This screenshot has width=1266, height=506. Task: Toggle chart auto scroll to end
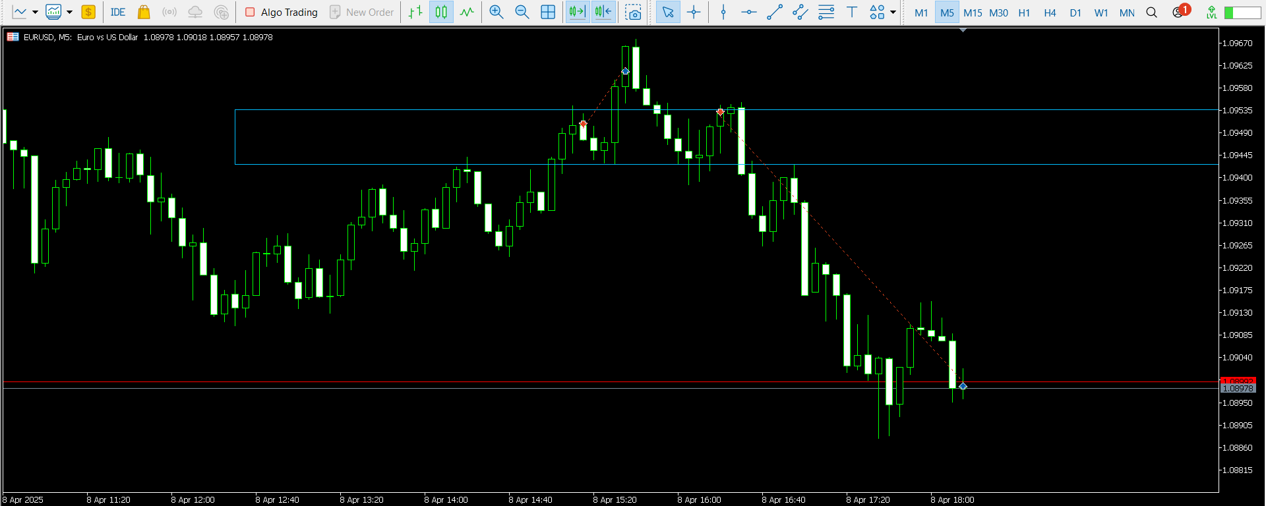(x=577, y=12)
